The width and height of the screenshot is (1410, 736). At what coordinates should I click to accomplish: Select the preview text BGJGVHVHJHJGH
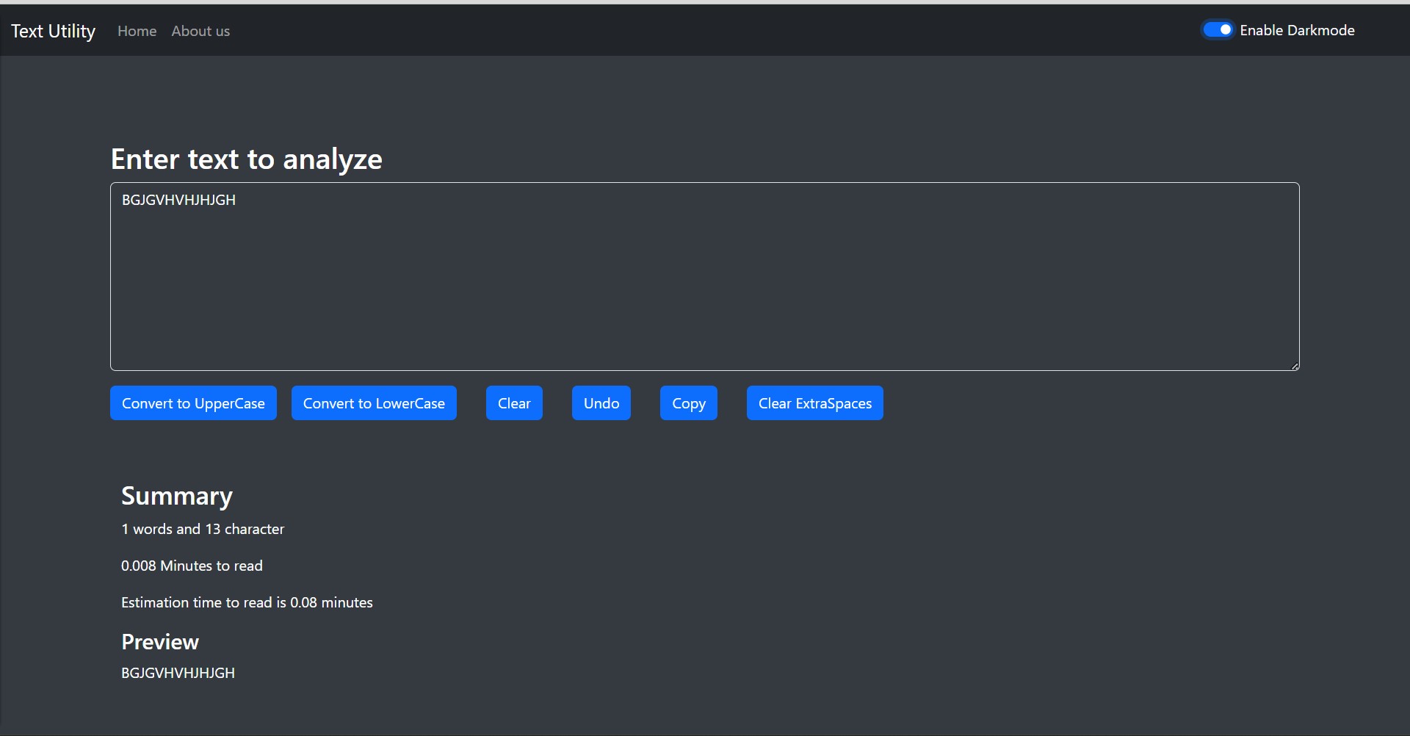[177, 672]
